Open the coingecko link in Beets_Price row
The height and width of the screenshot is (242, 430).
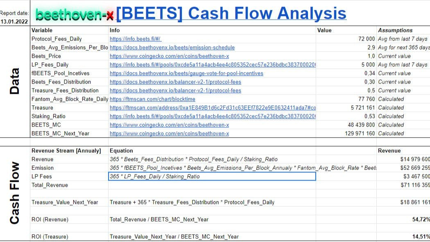(x=169, y=56)
